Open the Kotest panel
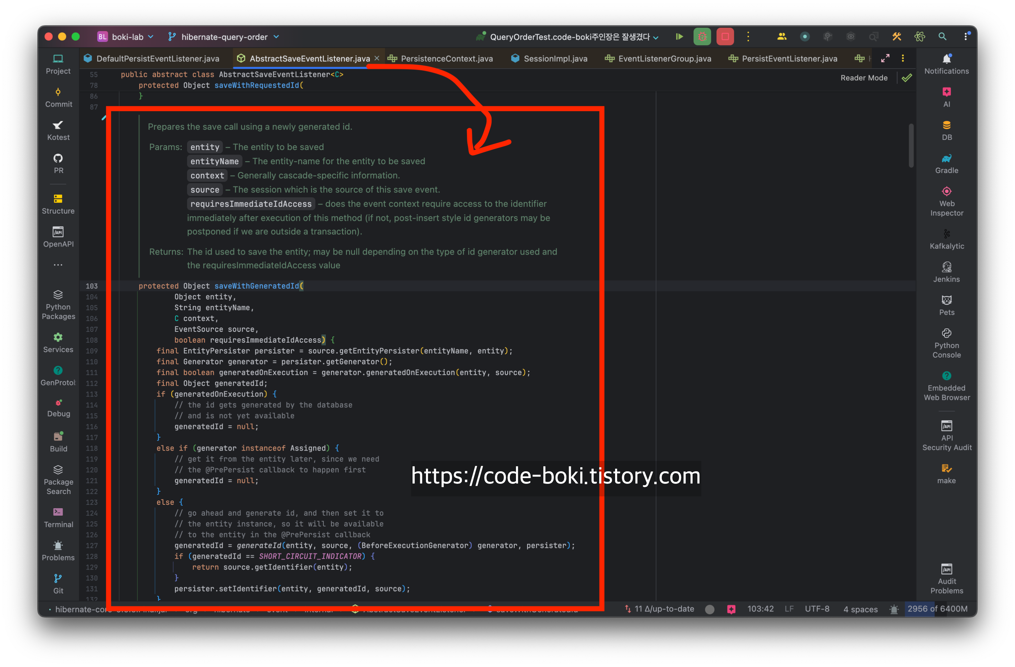Screen dimensions: 1015x667 point(59,130)
